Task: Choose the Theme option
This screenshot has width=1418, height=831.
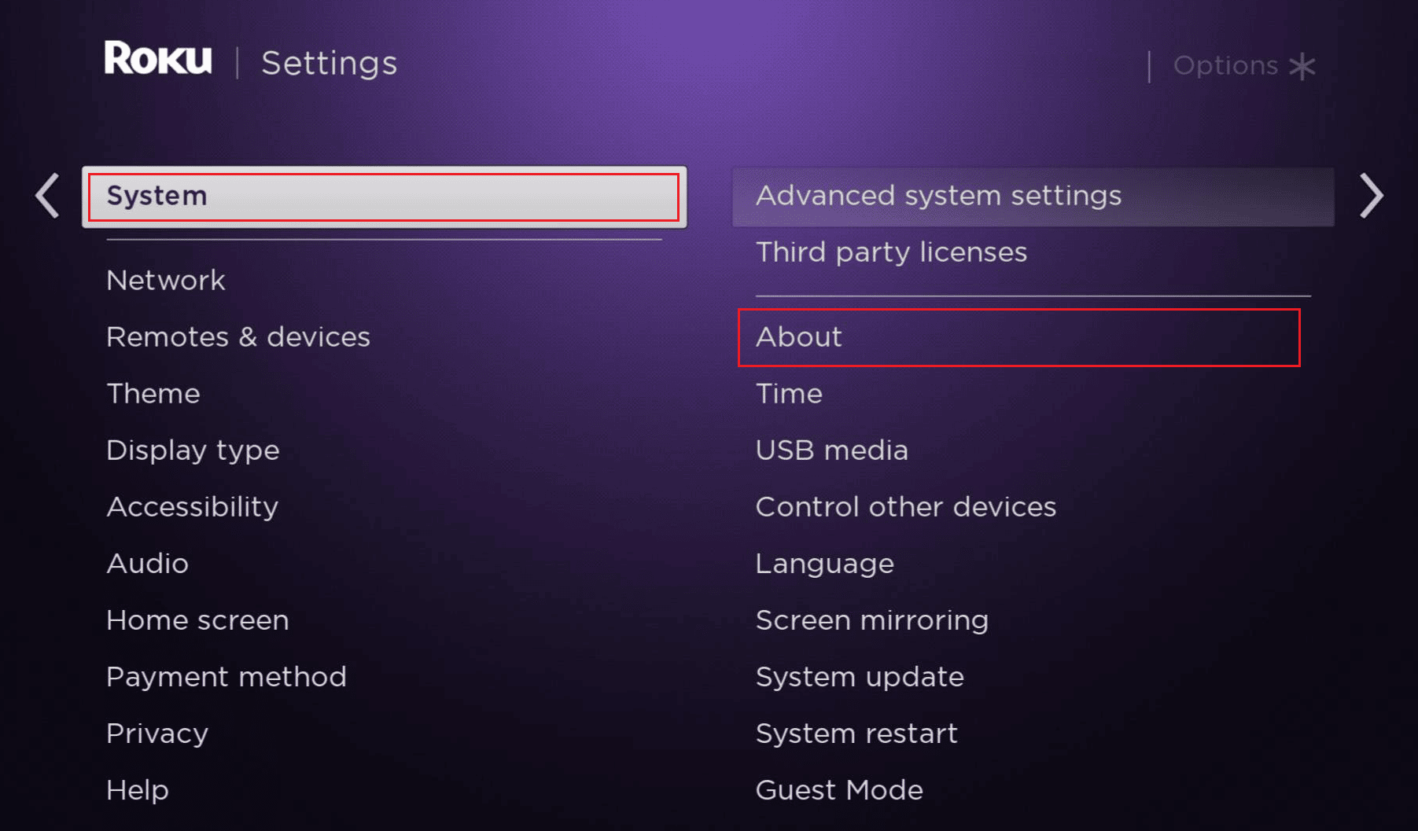Action: click(153, 394)
